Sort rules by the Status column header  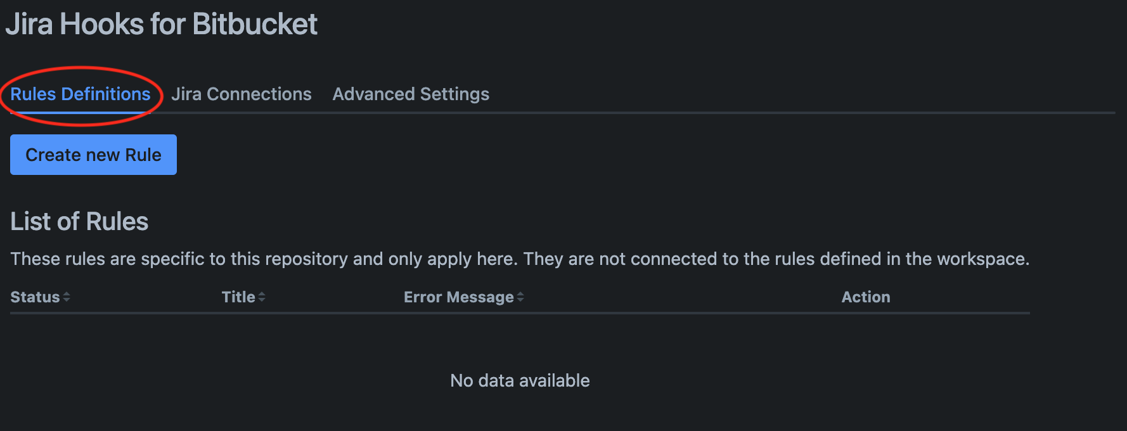tap(35, 297)
